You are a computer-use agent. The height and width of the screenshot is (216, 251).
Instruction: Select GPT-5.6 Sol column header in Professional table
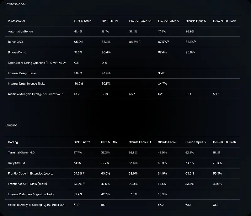pos(110,21)
